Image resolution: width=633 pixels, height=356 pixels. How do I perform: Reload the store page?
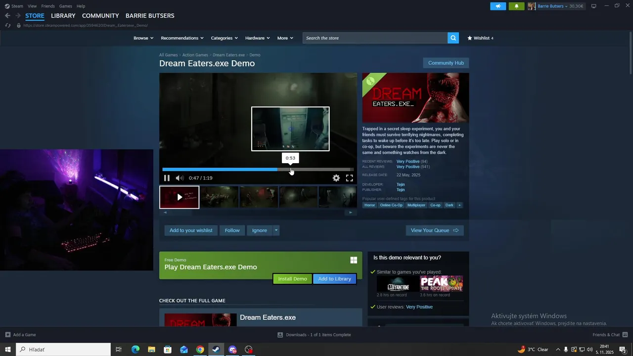point(7,25)
